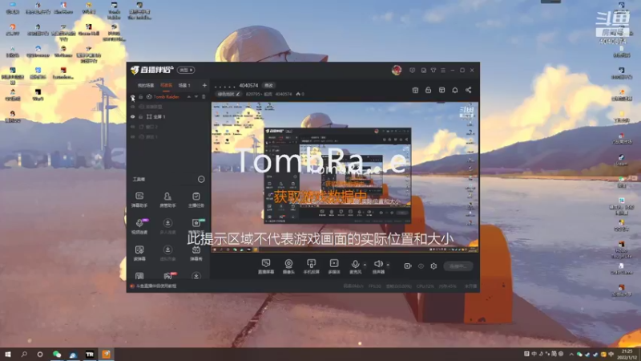The height and width of the screenshot is (361, 641).
Task: Open WeChat from the taskbar
Action: point(57,354)
